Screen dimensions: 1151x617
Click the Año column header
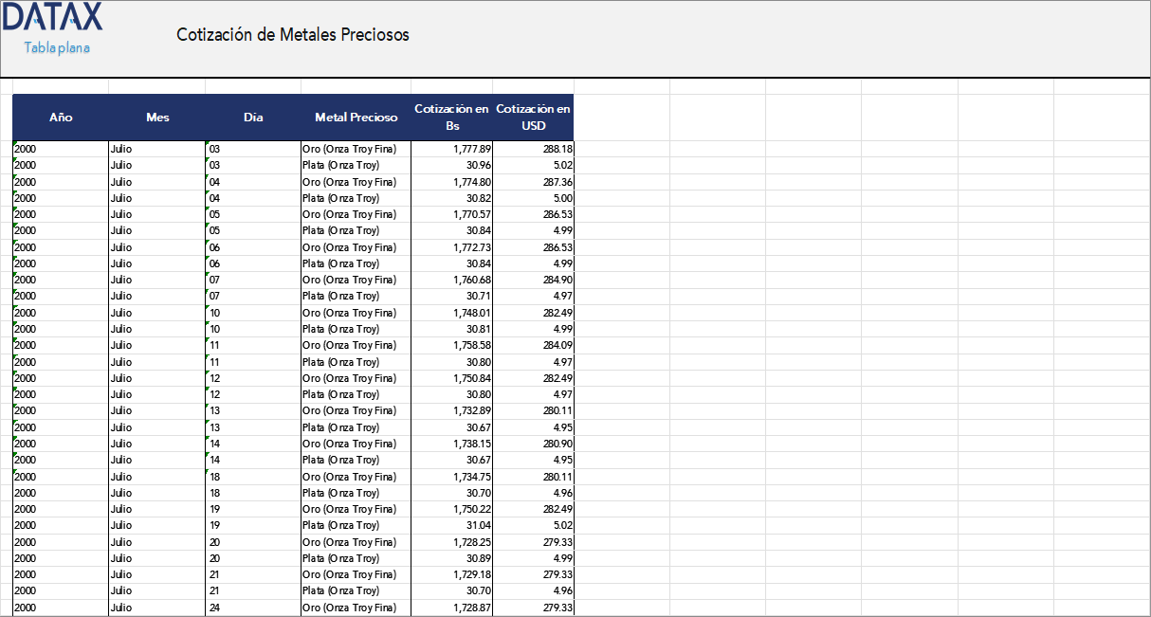[x=61, y=118]
